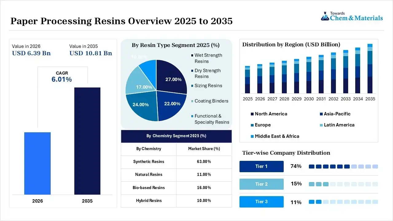Screen dimensions: 393x221
Task: Click the Middle East & Africa legend swatch
Action: coord(252,136)
